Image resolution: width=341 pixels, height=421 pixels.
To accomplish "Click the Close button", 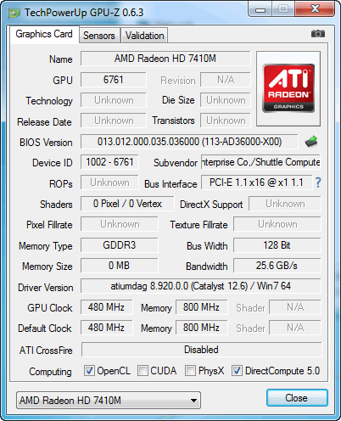I will [297, 398].
